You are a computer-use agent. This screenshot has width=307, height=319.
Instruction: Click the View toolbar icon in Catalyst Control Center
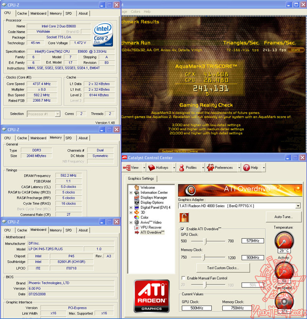tap(127, 168)
